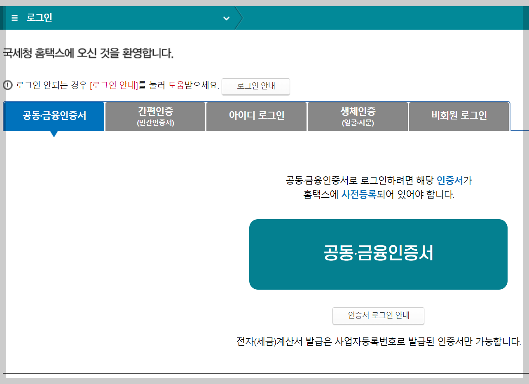The image size is (529, 384).
Task: Click the red 도움 word in the notice
Action: [x=176, y=86]
